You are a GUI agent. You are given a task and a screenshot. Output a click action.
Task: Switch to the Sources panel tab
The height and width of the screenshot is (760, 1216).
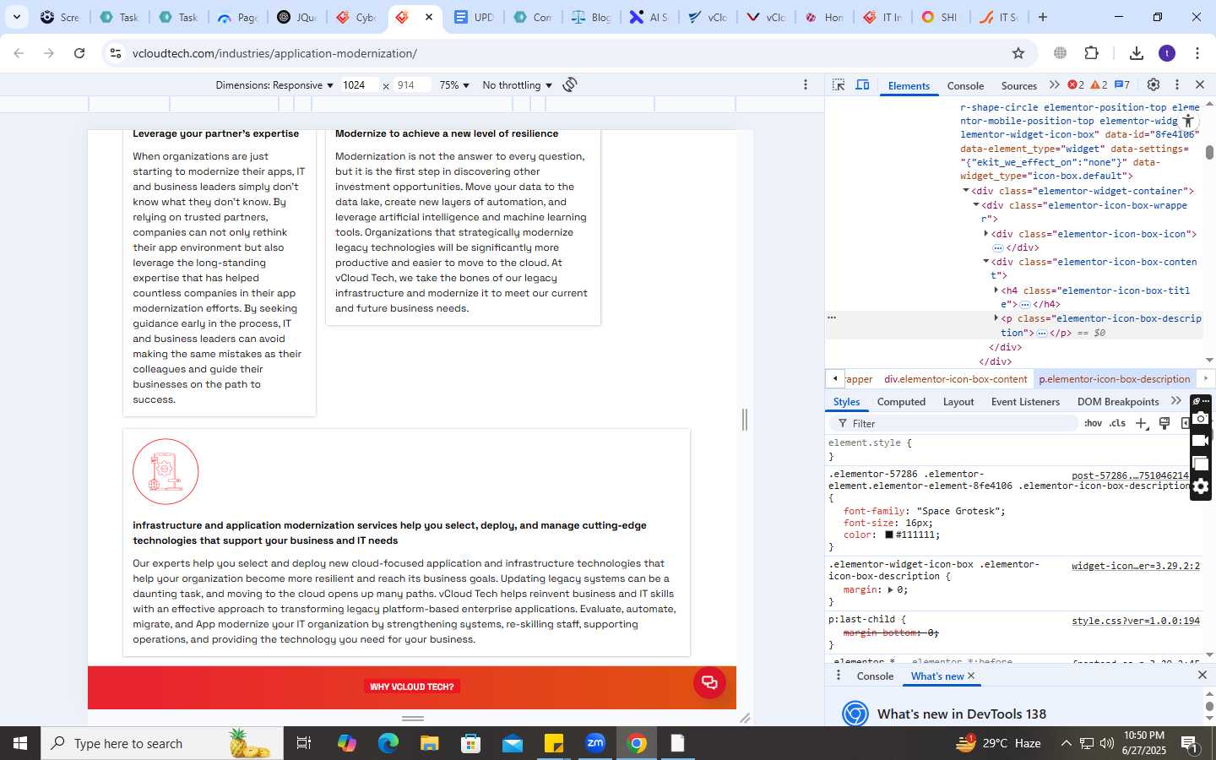[x=1018, y=86]
